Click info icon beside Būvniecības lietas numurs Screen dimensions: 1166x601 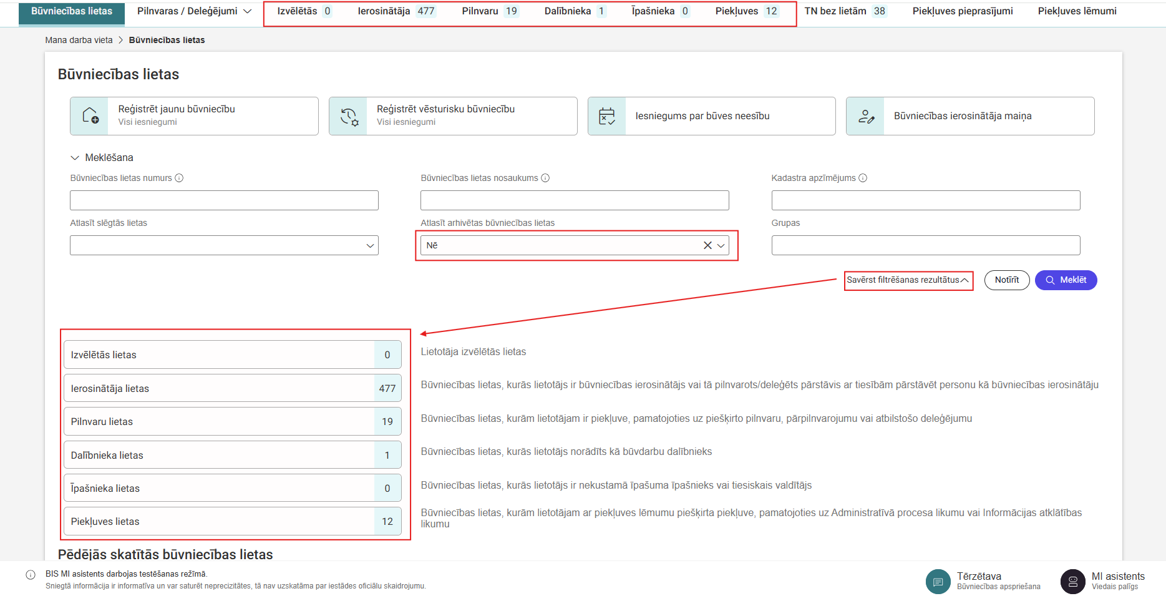(179, 178)
